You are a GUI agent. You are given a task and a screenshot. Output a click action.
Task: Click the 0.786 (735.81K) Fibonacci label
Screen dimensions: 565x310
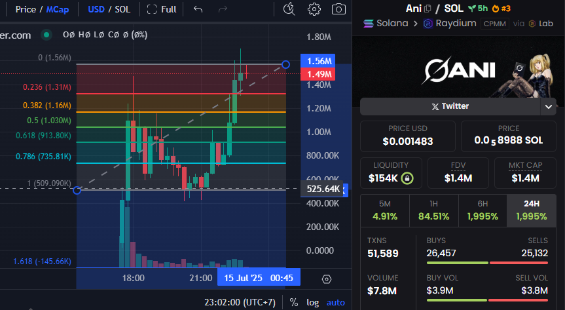pos(43,157)
